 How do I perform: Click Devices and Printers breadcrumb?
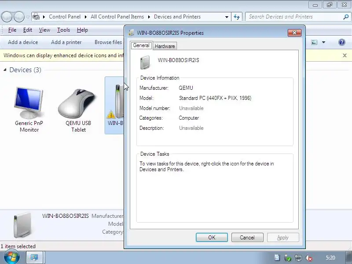click(177, 17)
